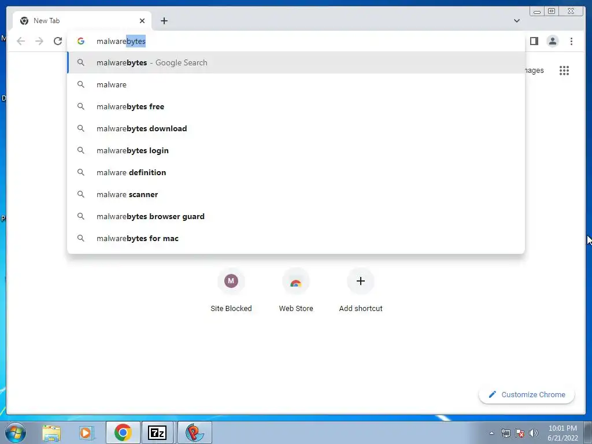This screenshot has height=444, width=592.
Task: Click the network tray icon
Action: pos(505,433)
